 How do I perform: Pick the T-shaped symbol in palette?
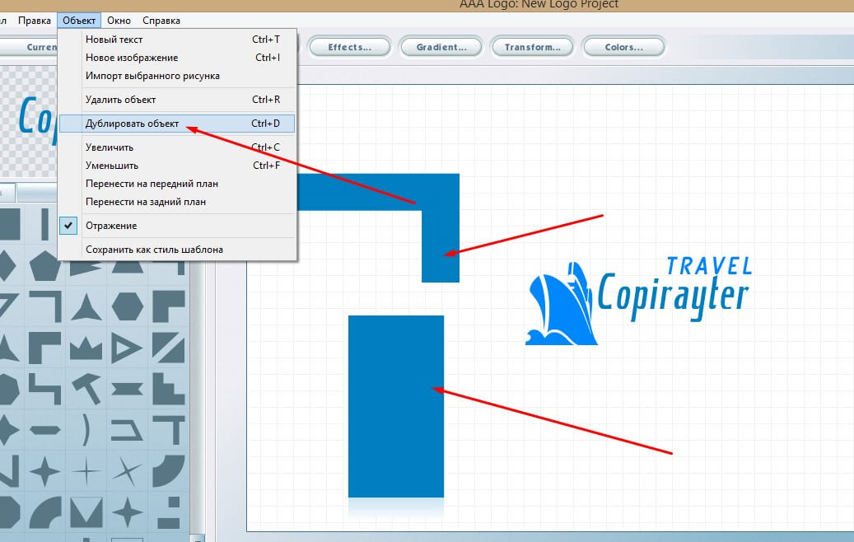(x=169, y=430)
